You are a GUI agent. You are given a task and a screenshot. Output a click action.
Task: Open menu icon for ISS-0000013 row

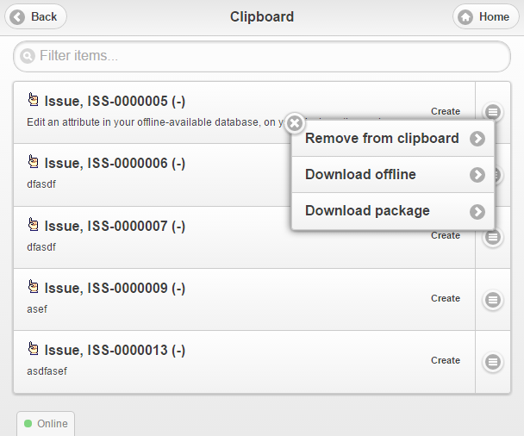pos(493,362)
